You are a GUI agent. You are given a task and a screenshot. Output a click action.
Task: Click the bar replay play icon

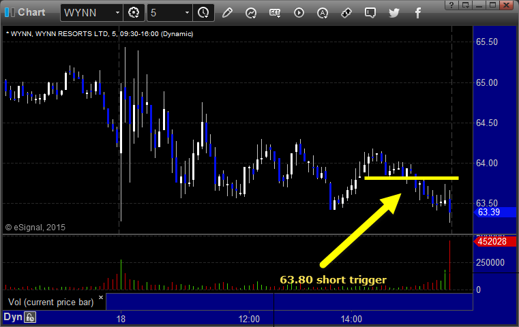pos(299,13)
